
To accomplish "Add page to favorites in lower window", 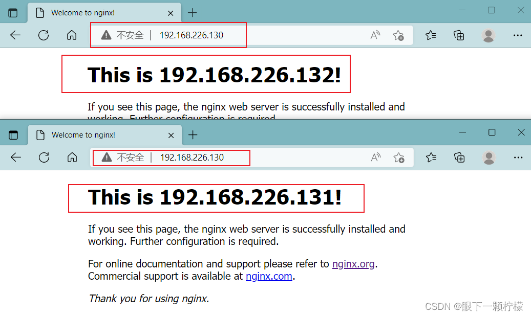I will tap(399, 157).
